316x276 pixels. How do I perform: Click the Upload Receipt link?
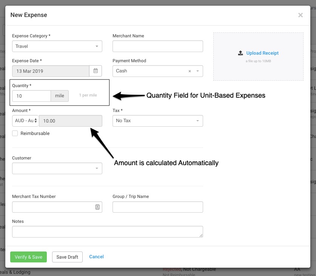pyautogui.click(x=262, y=53)
